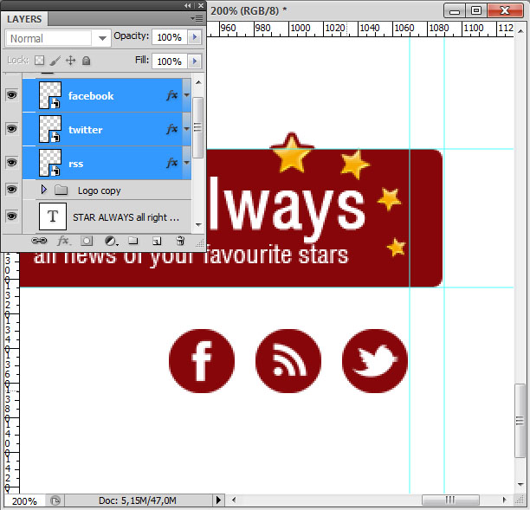The width and height of the screenshot is (530, 510).
Task: Collapse Layers panel to icons
Action: pos(188,5)
